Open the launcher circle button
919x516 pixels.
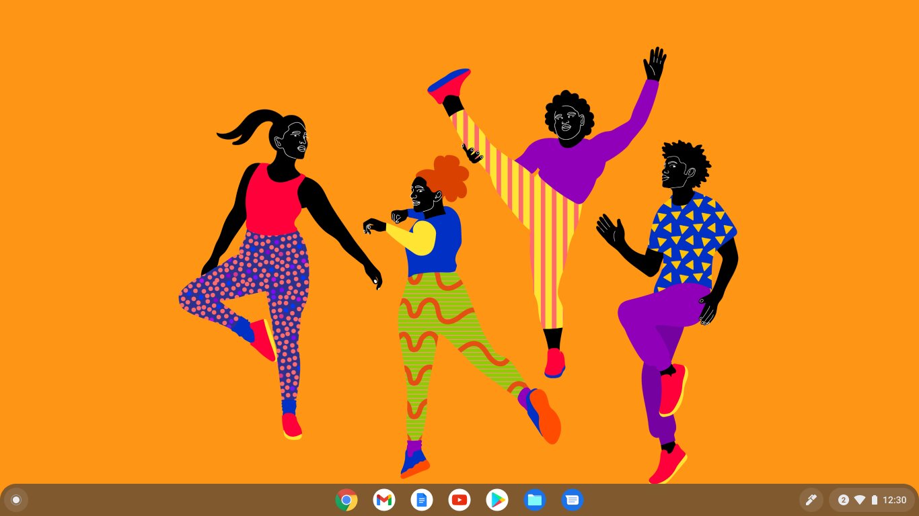tap(16, 500)
